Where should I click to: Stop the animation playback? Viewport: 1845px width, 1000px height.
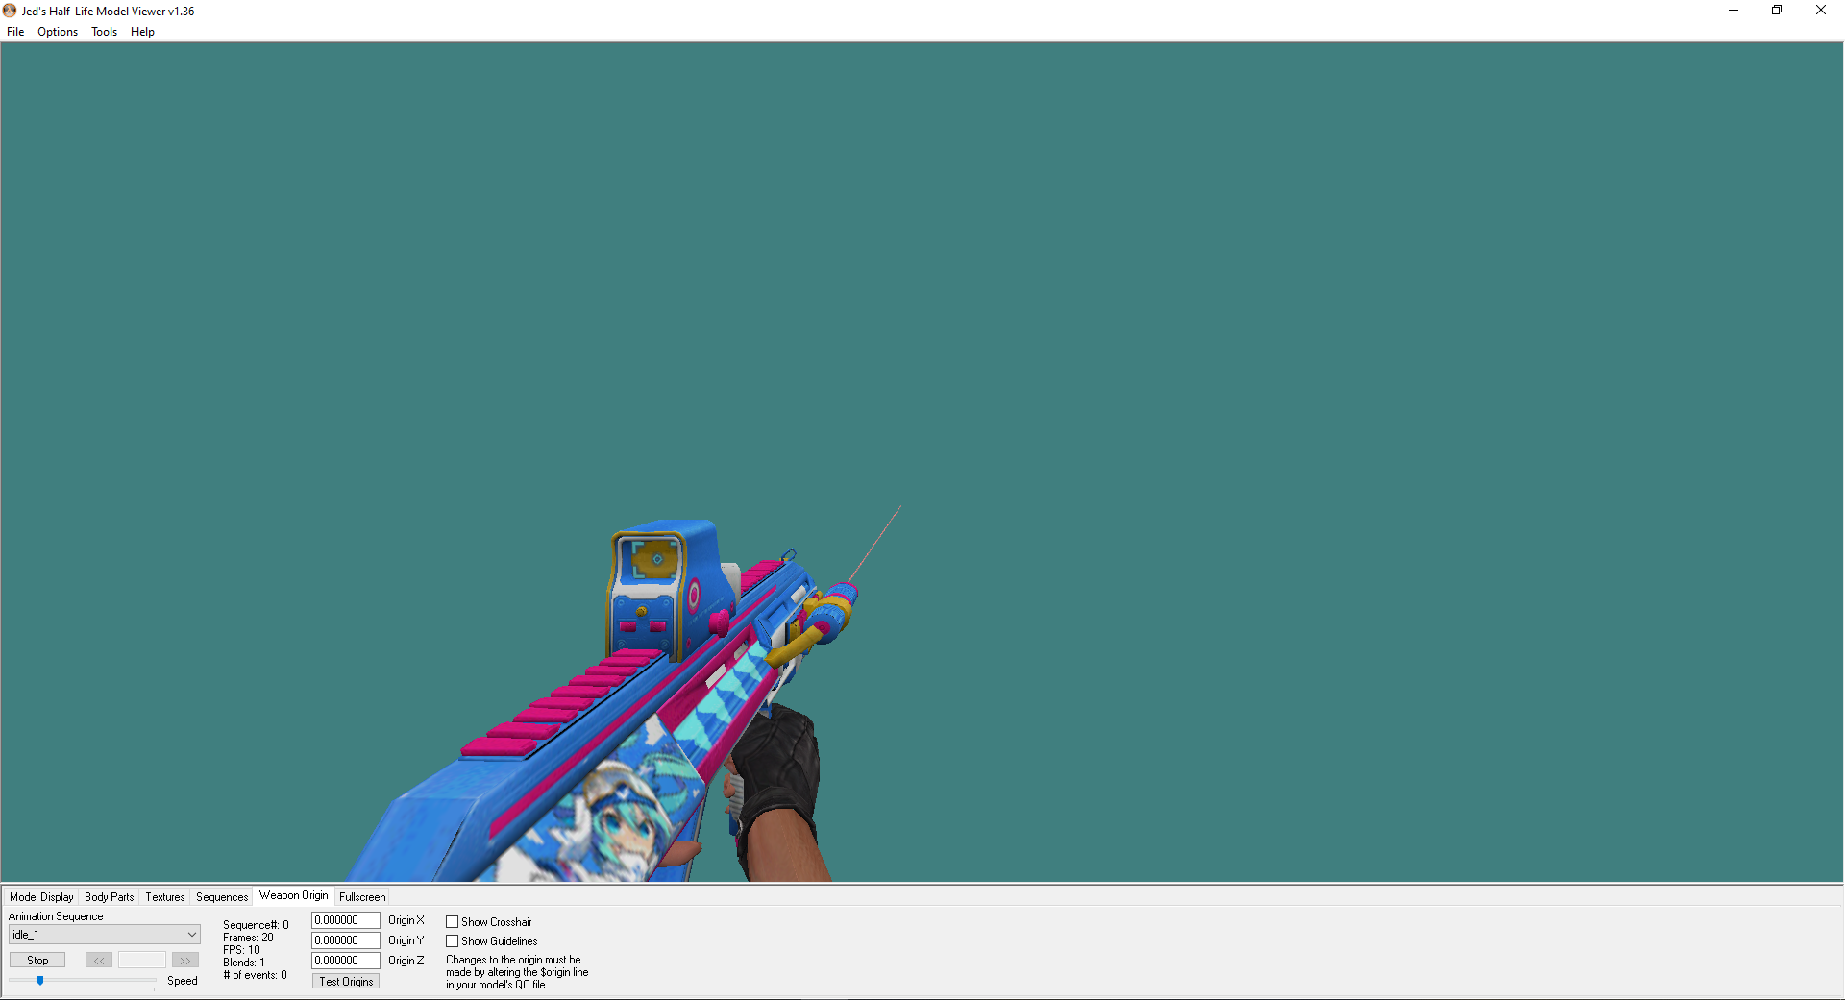[x=37, y=960]
